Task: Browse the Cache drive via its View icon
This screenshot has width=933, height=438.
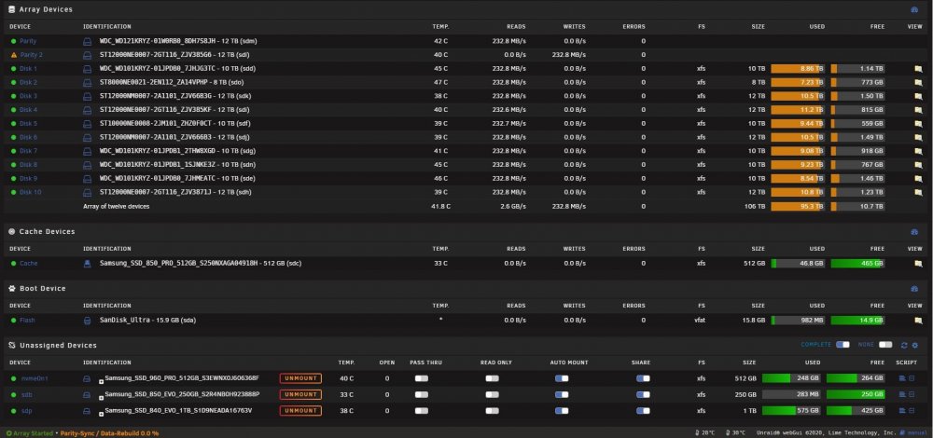Action: 918,264
